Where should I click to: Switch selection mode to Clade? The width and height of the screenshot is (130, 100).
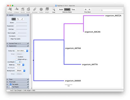click(67, 10)
